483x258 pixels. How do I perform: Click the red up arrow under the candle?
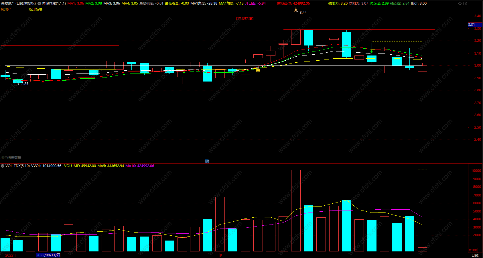[x=43, y=82]
